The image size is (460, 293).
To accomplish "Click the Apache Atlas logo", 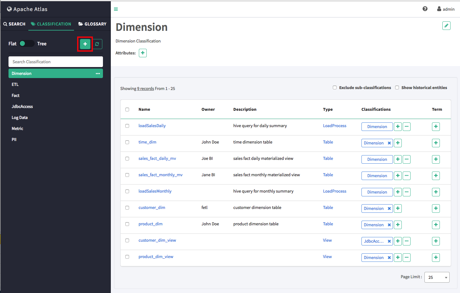I will 27,9.
